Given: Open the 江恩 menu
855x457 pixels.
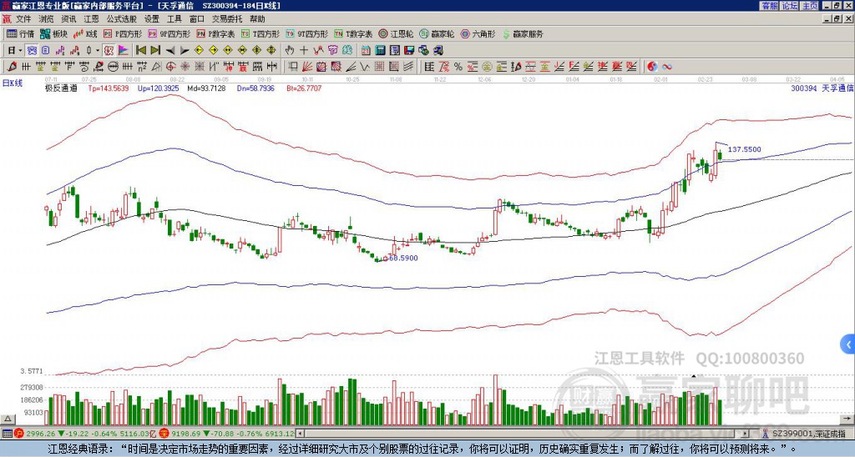Looking at the screenshot, I should [91, 19].
